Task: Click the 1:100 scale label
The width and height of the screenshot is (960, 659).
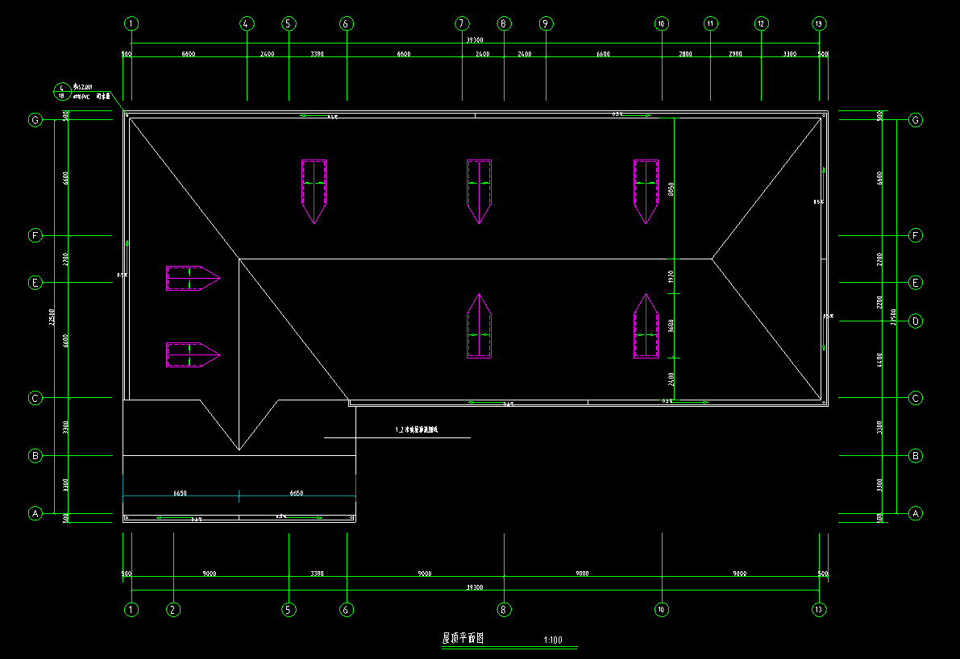Action: [x=553, y=641]
